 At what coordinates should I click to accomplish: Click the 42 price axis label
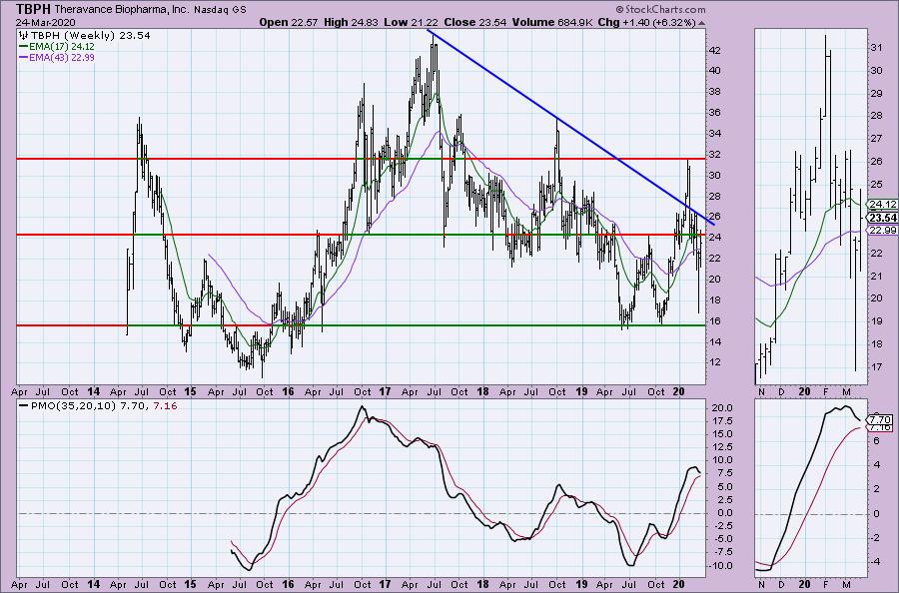714,51
